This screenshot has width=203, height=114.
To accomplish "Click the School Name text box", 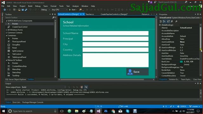I will [x=115, y=33].
